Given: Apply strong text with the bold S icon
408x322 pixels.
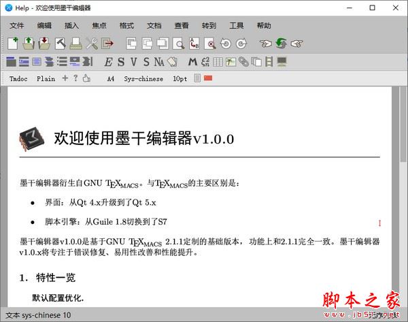Looking at the screenshot, I should tap(121, 62).
